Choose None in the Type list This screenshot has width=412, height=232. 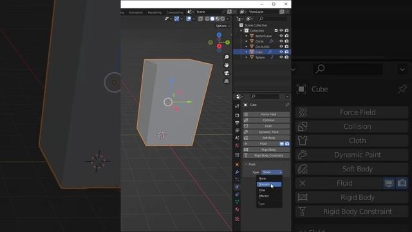[269, 179]
